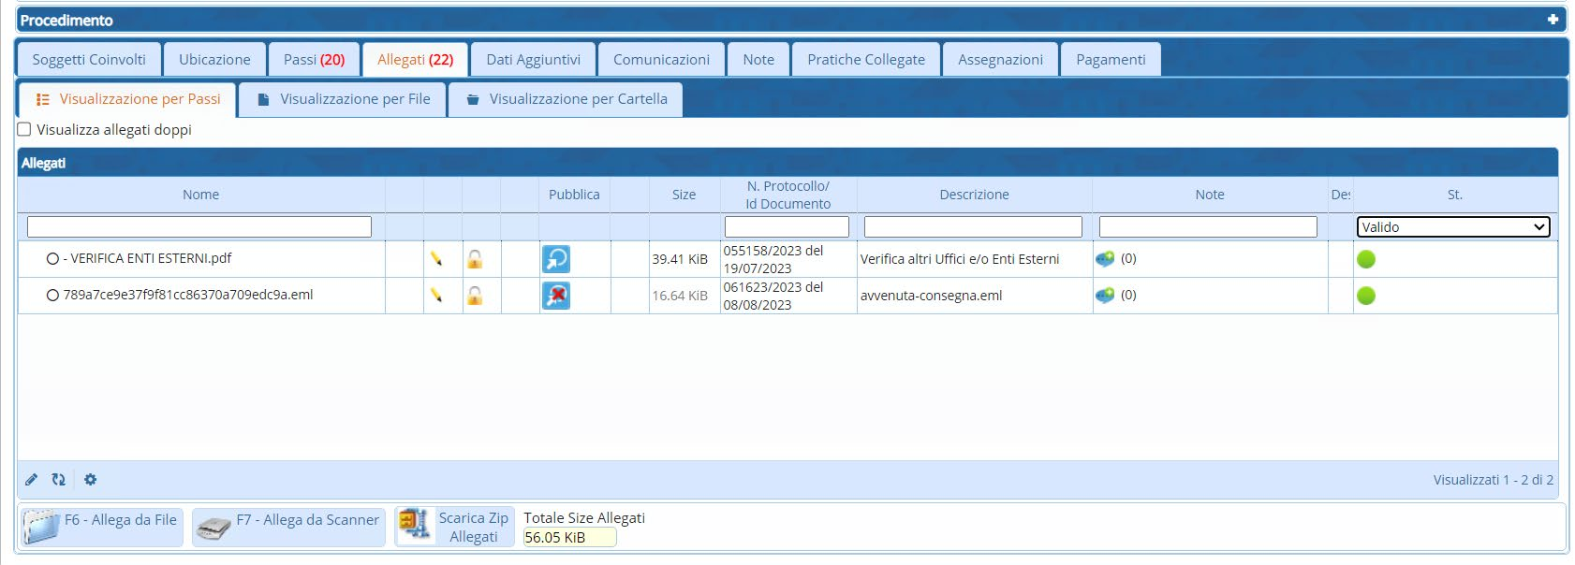The image size is (1575, 565).
Task: Click refresh icon in the grid footer
Action: point(59,480)
